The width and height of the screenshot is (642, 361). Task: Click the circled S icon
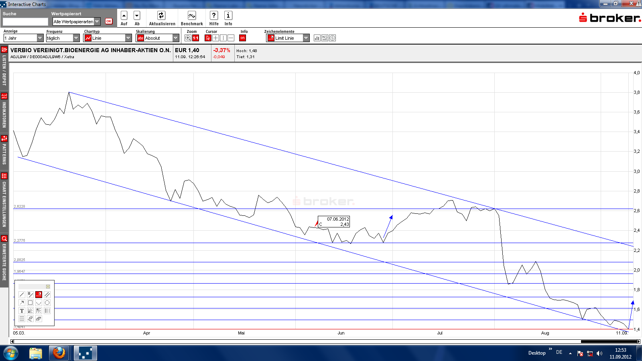click(332, 38)
